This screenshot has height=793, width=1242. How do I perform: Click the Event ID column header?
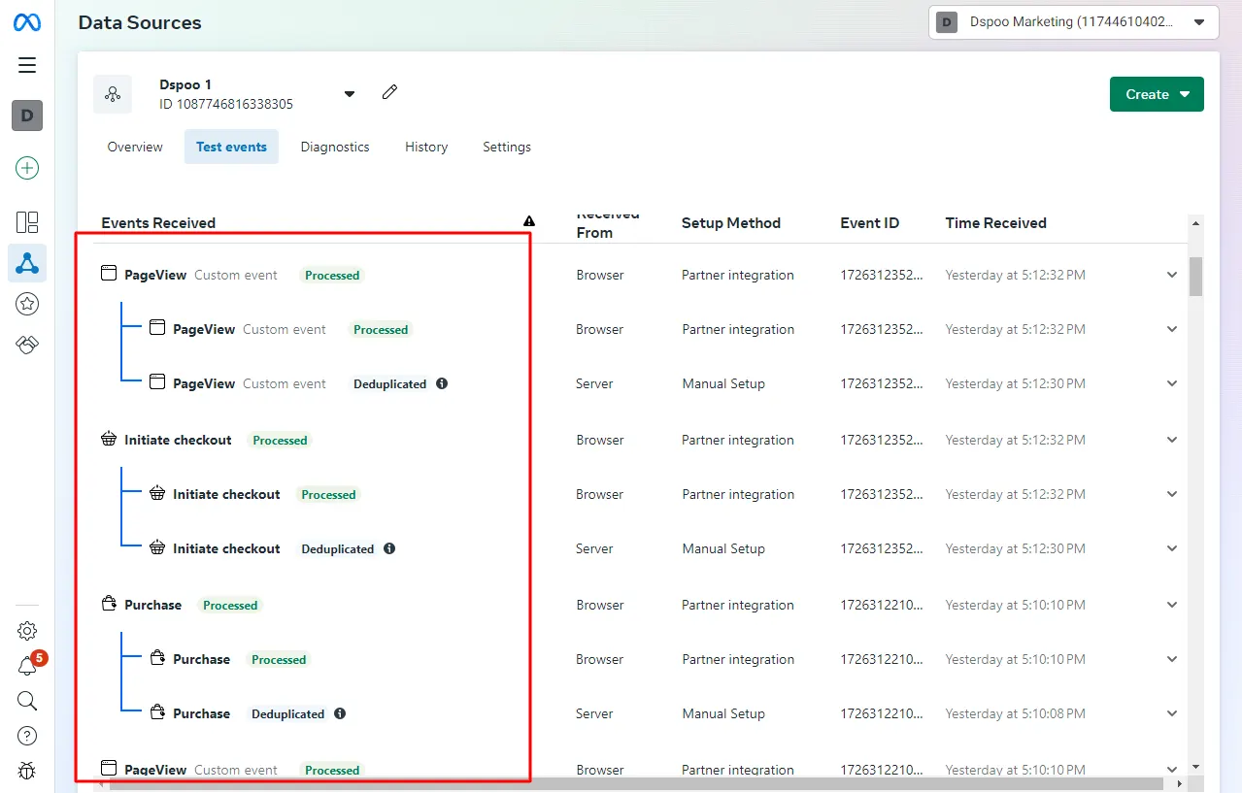870,222
